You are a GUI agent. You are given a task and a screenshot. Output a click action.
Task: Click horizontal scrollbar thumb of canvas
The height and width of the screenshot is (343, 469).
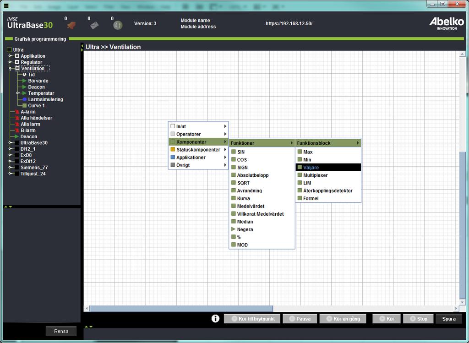[181, 308]
